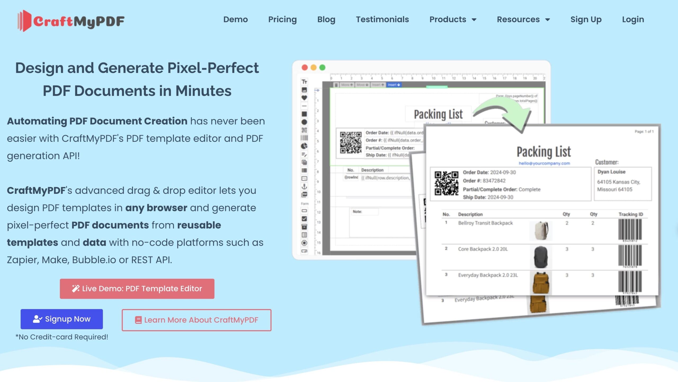
Task: Click the blue Insert down button
Action: [394, 85]
